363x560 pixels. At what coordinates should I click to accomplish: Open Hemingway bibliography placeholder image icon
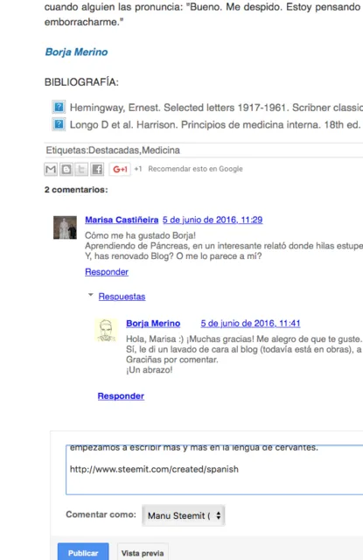pyautogui.click(x=59, y=107)
